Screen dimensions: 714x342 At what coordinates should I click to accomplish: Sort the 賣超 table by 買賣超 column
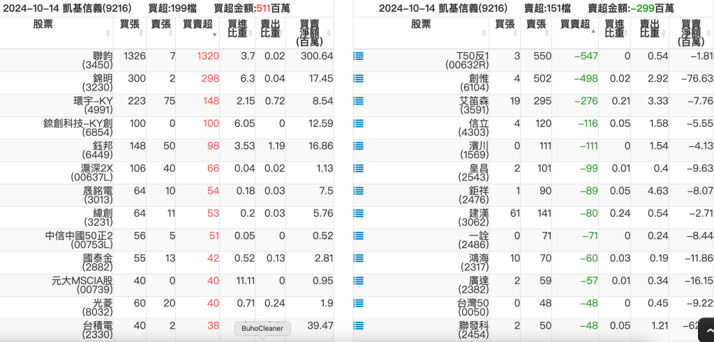(x=575, y=29)
